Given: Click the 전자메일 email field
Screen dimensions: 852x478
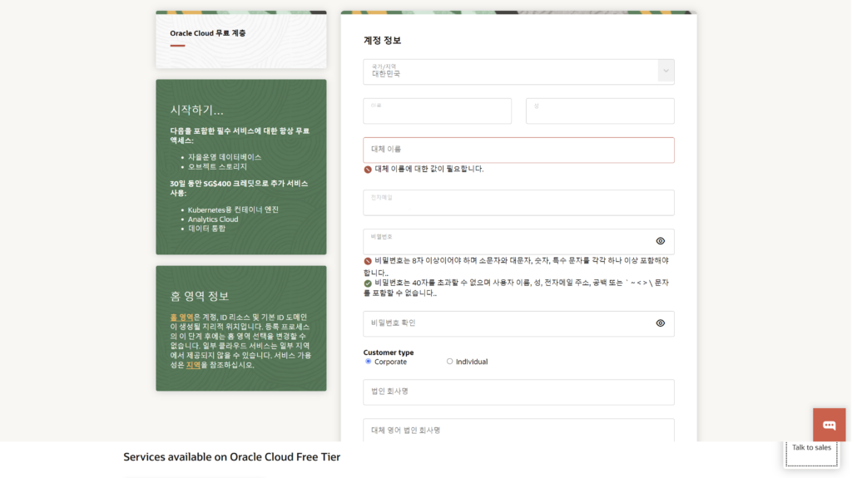Looking at the screenshot, I should [518, 203].
